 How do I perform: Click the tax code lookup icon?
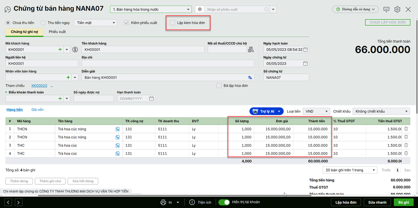pyautogui.click(x=251, y=50)
